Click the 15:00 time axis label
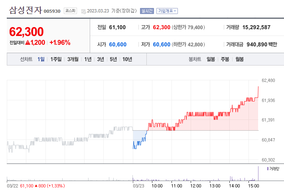The image size is (284, 195). click(254, 186)
